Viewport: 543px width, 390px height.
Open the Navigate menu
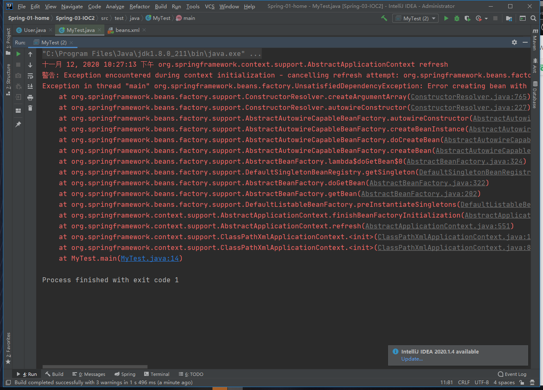72,6
